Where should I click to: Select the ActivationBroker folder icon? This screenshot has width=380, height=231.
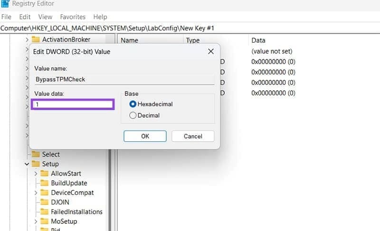(36, 39)
